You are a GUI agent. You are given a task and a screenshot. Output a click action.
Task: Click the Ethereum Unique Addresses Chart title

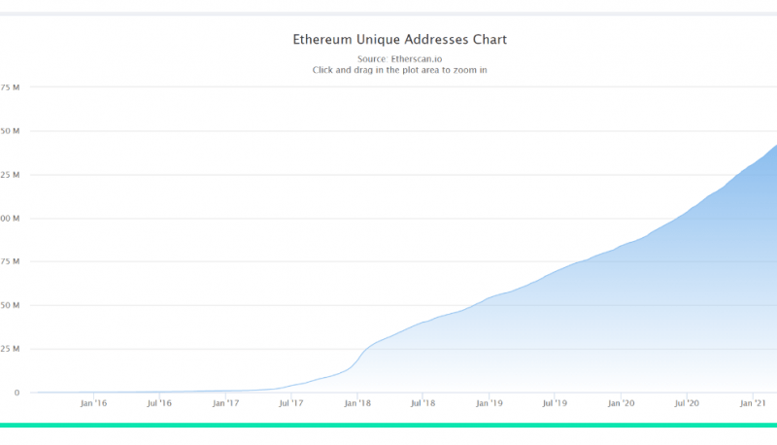(400, 40)
